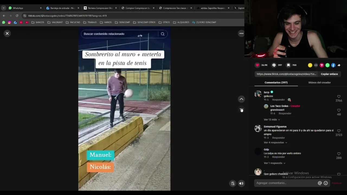Switch to Comentarios (397) tab

tap(276, 82)
